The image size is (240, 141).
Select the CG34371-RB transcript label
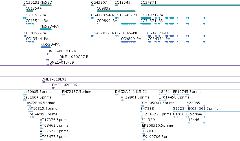coord(151,21)
